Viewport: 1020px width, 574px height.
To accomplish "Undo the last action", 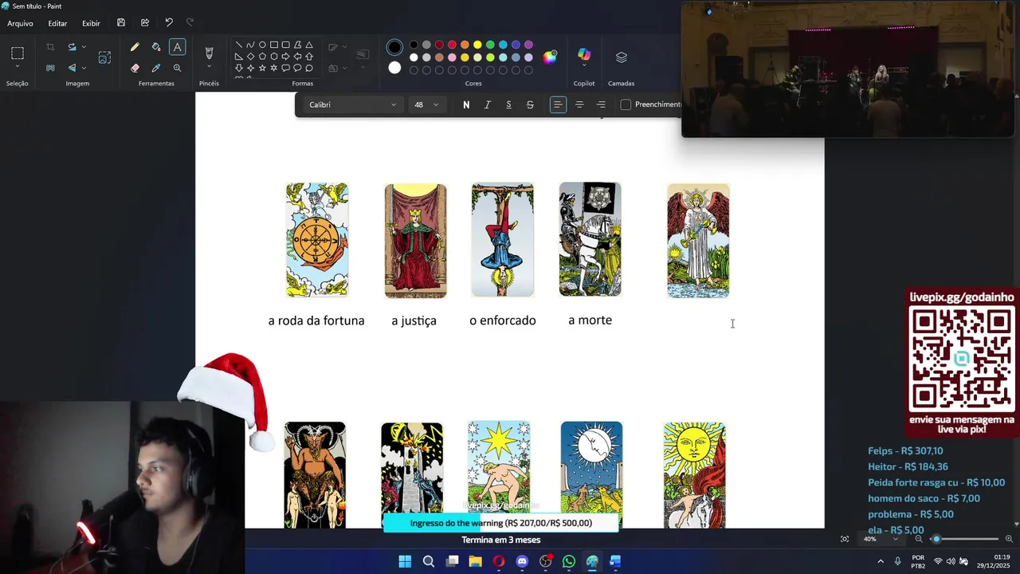I will pos(169,23).
